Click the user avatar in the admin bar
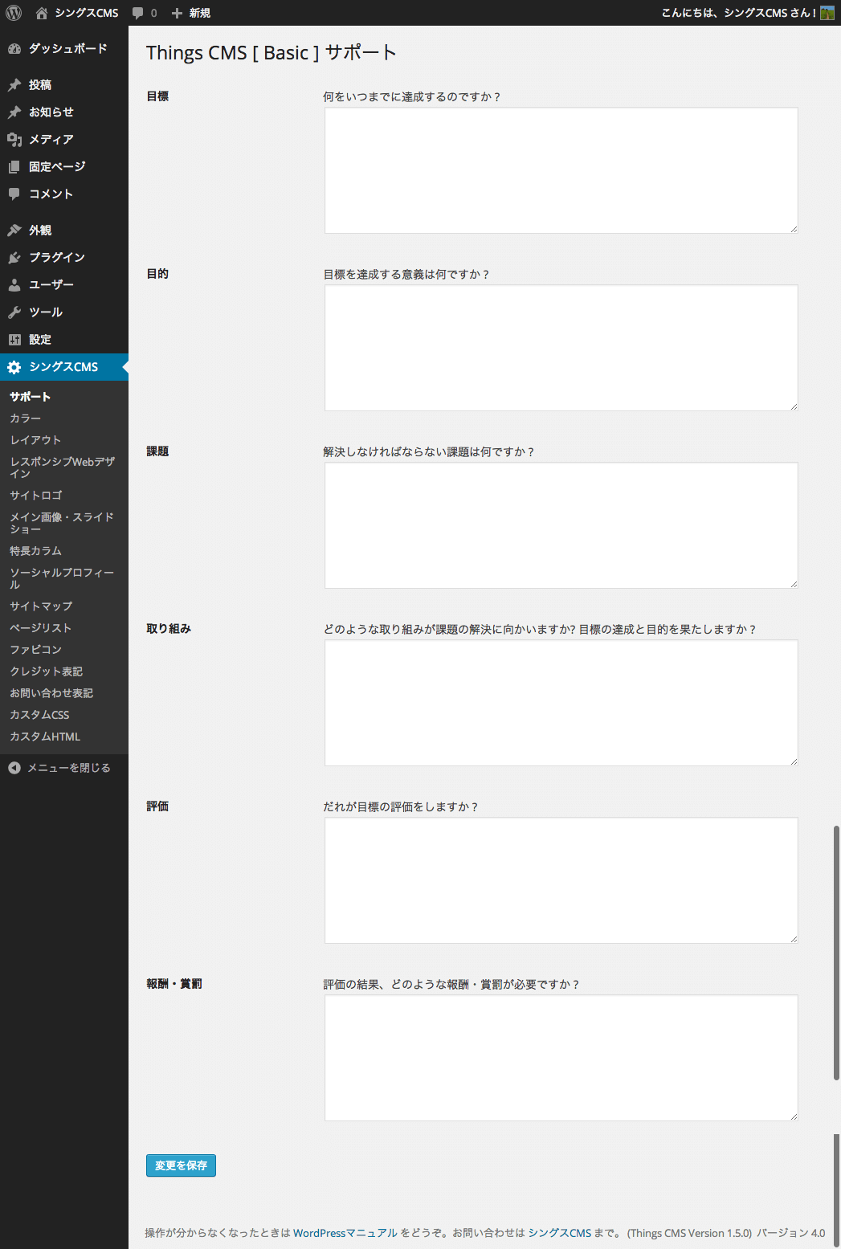The width and height of the screenshot is (841, 1249). tap(827, 13)
